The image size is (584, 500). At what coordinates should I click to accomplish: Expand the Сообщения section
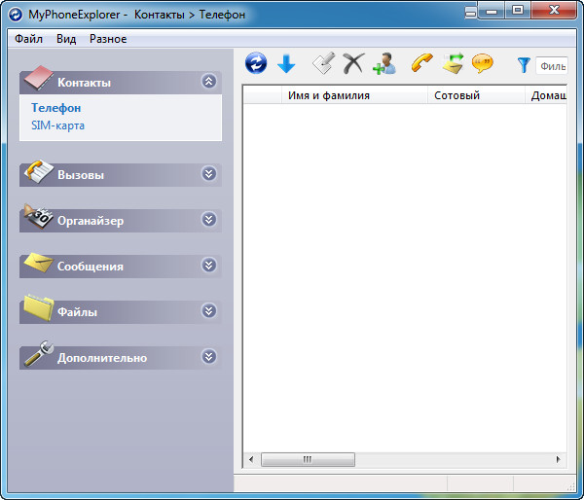(x=208, y=266)
